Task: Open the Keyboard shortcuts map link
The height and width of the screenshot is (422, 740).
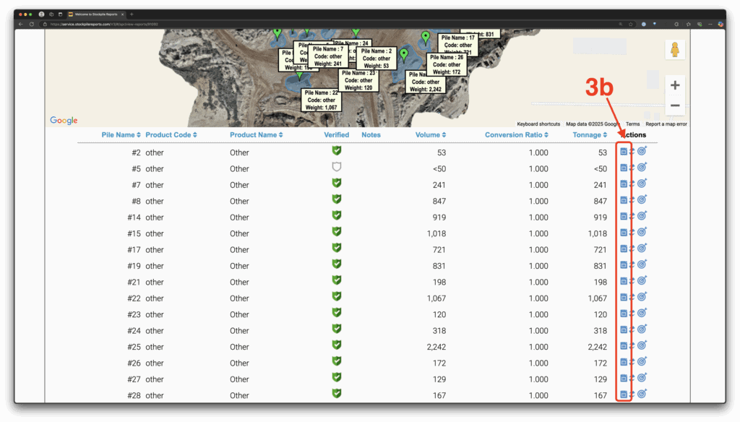Action: click(x=538, y=124)
